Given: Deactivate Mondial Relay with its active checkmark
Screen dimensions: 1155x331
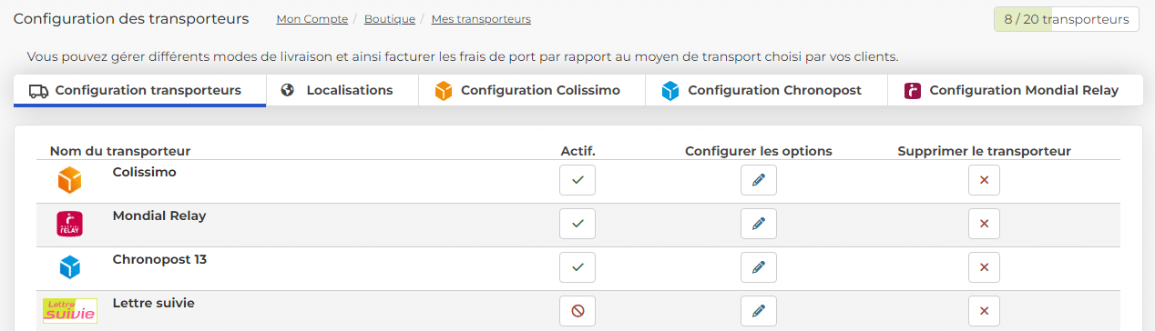Looking at the screenshot, I should [577, 224].
